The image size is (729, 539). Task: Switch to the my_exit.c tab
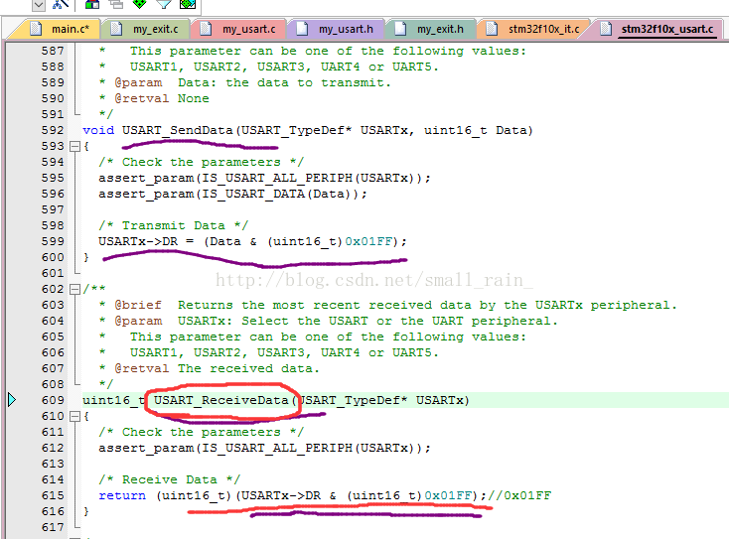(x=155, y=29)
